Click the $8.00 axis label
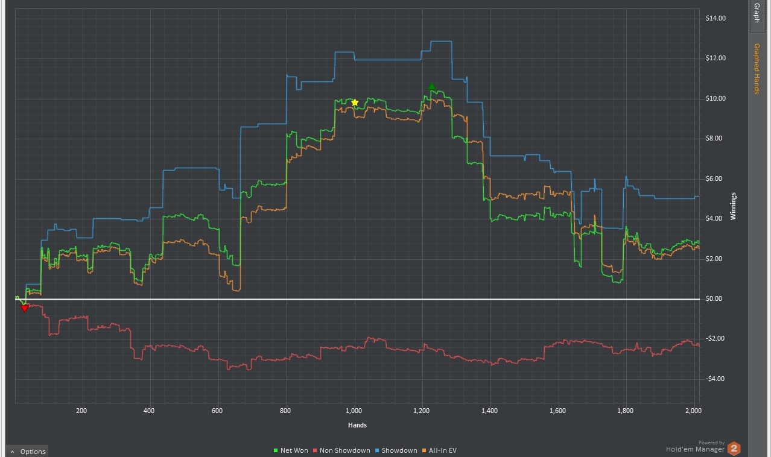The height and width of the screenshot is (457, 771). point(714,139)
